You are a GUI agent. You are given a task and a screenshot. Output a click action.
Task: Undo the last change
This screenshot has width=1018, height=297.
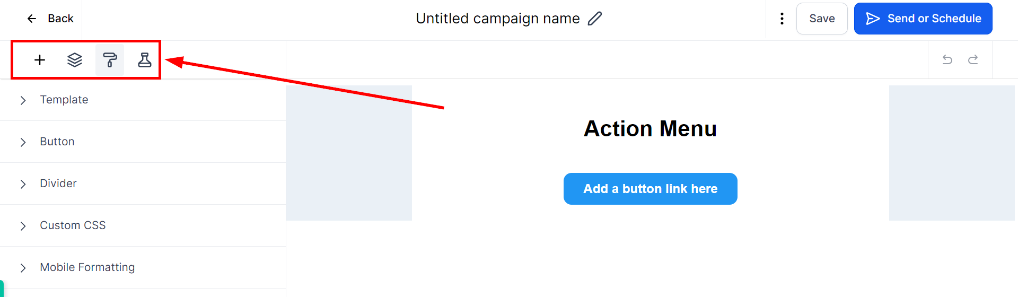(947, 60)
